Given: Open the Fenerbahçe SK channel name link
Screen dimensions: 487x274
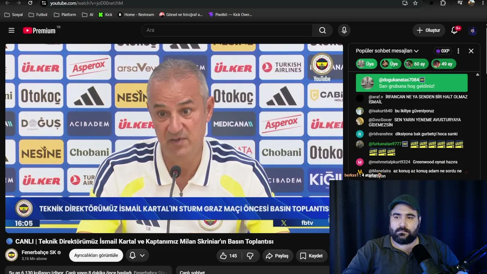Looking at the screenshot, I should 39,252.
